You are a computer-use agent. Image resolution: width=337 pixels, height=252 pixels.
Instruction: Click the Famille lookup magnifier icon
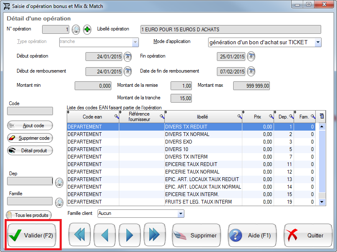pos(59,202)
